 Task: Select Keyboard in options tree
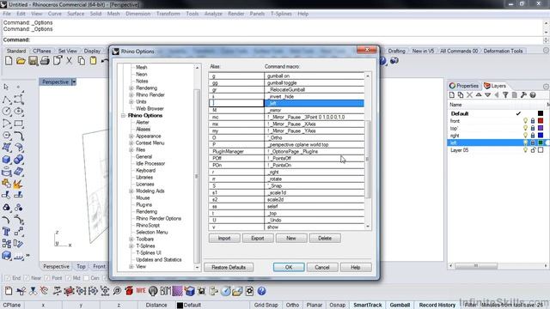click(x=145, y=170)
